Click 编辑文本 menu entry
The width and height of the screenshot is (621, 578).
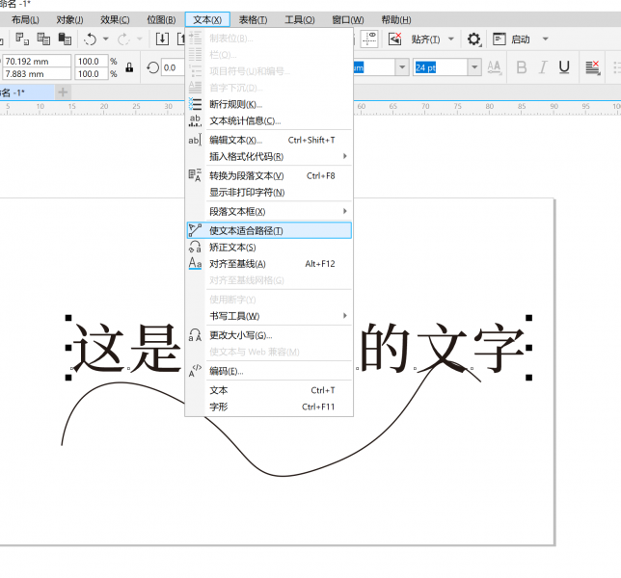point(235,140)
